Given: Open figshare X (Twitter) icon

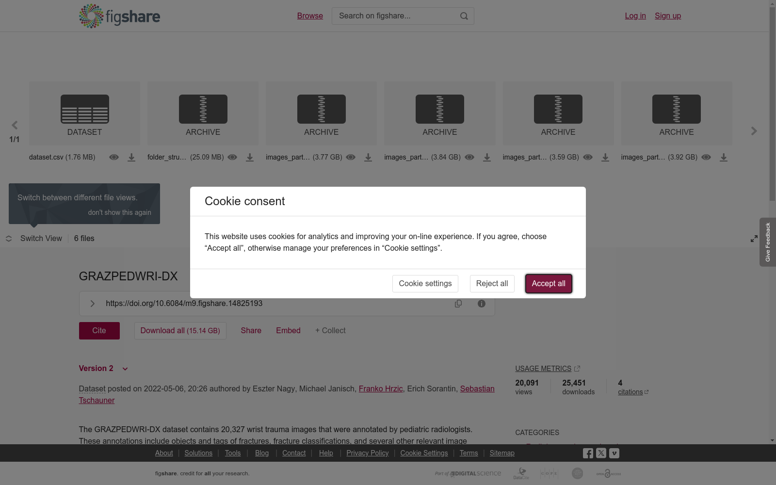Looking at the screenshot, I should click(601, 453).
